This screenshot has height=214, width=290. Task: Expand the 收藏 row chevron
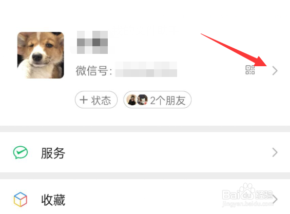275,200
